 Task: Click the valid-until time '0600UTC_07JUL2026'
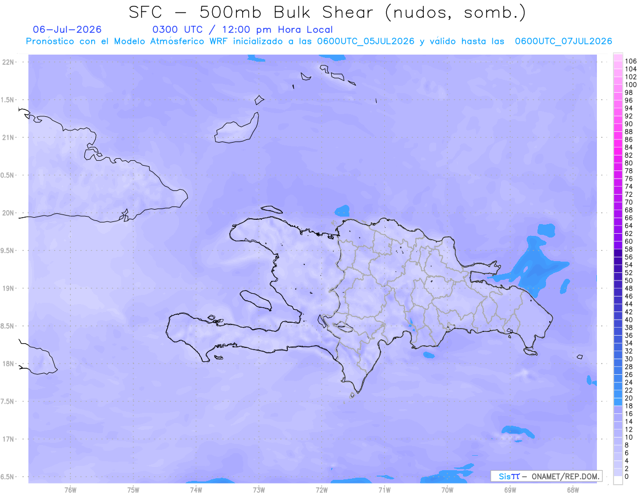point(563,41)
